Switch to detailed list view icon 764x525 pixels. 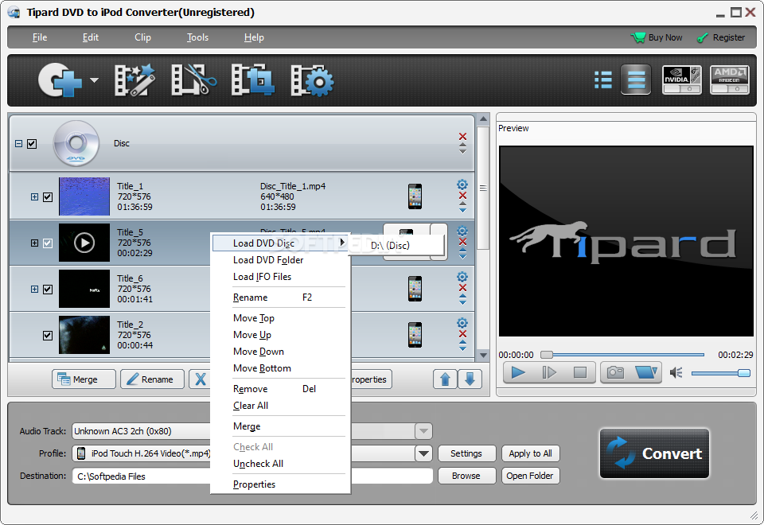click(x=603, y=80)
